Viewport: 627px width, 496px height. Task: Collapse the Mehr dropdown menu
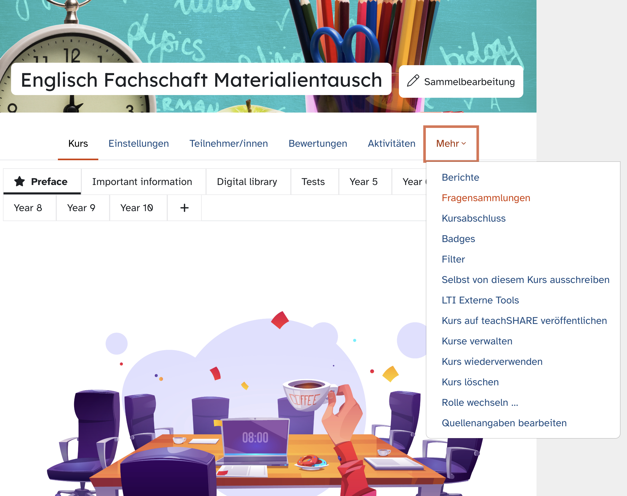pos(451,144)
